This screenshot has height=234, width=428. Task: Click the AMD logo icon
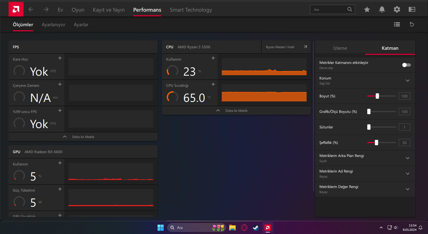click(x=16, y=9)
